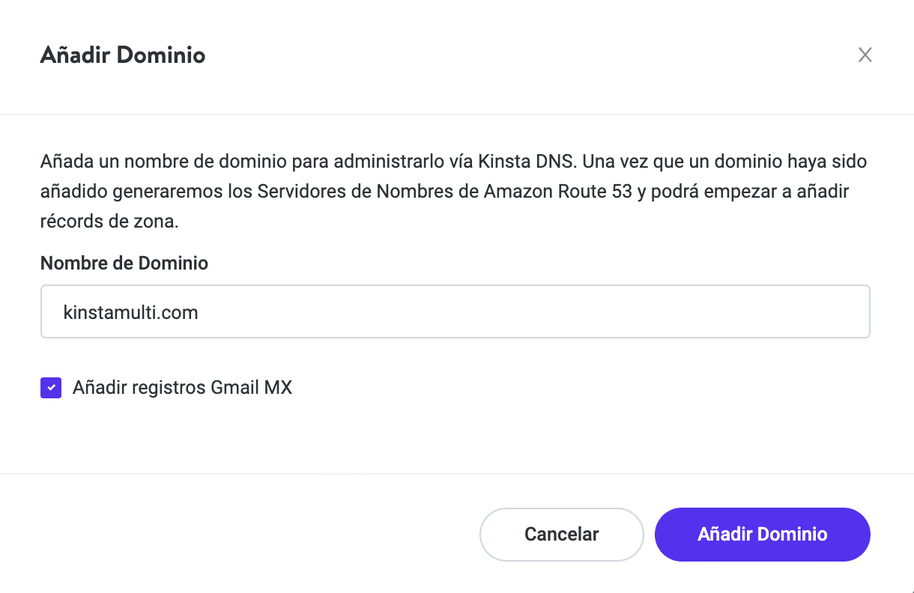Image resolution: width=914 pixels, height=593 pixels.
Task: Click inside the kinstamulti.com text box
Action: tap(455, 311)
